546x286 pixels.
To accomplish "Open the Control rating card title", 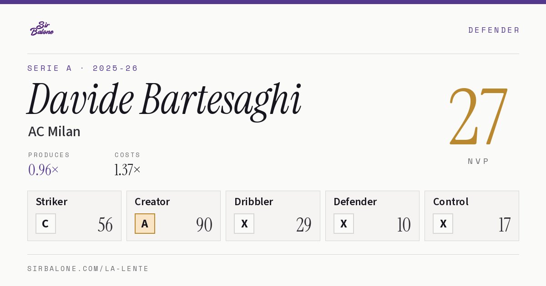I will click(451, 202).
